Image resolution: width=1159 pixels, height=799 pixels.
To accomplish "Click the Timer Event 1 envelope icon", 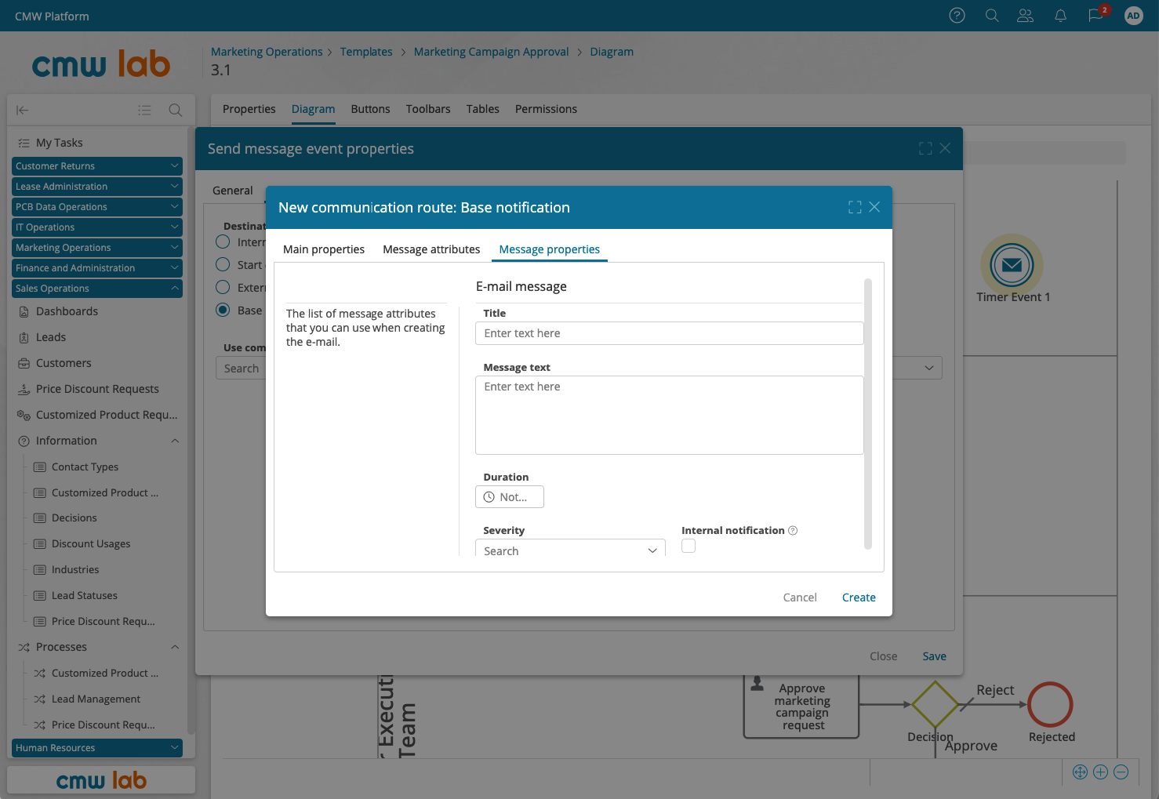I will [x=1012, y=265].
